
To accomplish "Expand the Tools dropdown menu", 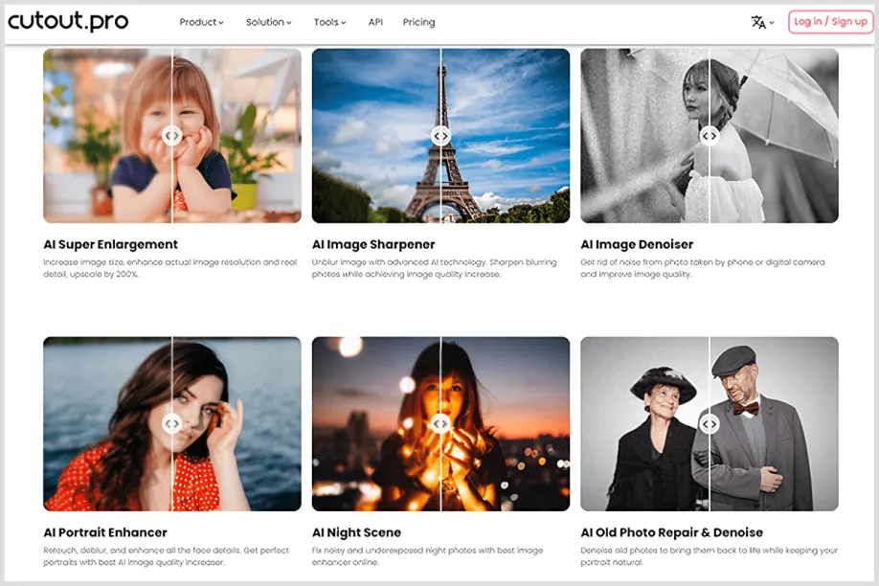I will pos(329,22).
